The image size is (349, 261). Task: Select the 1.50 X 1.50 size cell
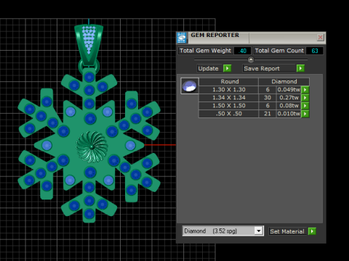228,106
